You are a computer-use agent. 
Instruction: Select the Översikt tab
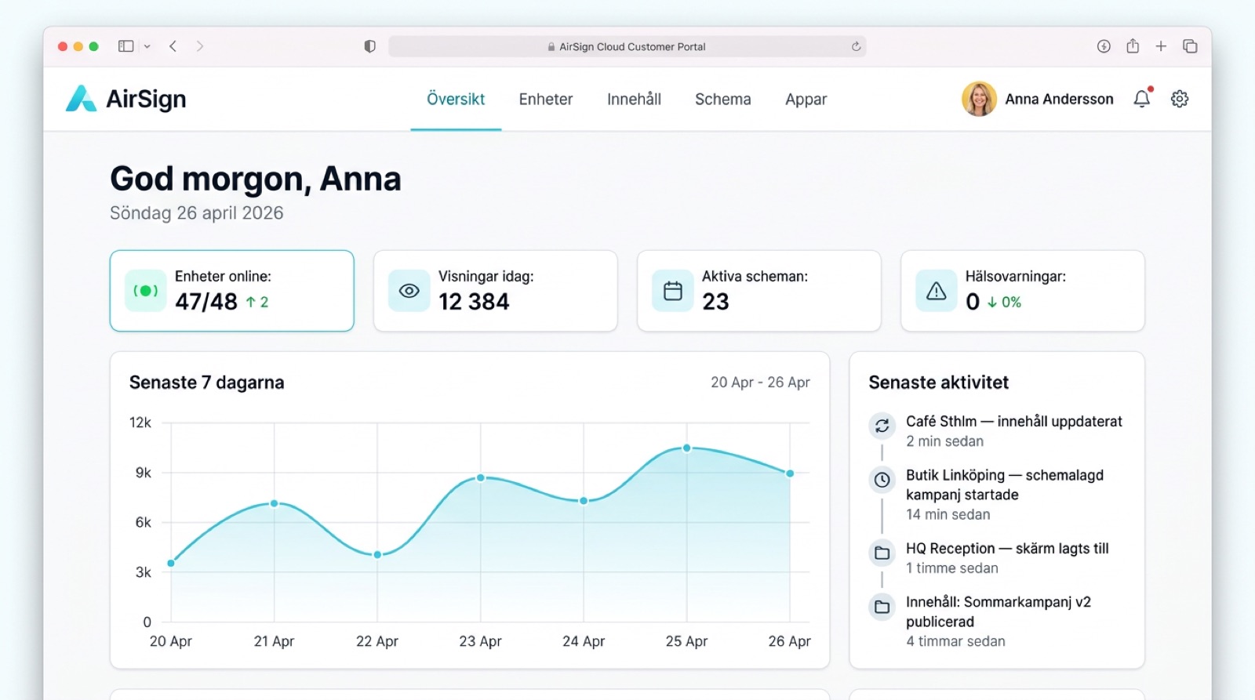click(456, 99)
